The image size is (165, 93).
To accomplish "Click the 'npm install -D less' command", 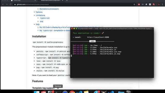I will coord(51,61).
